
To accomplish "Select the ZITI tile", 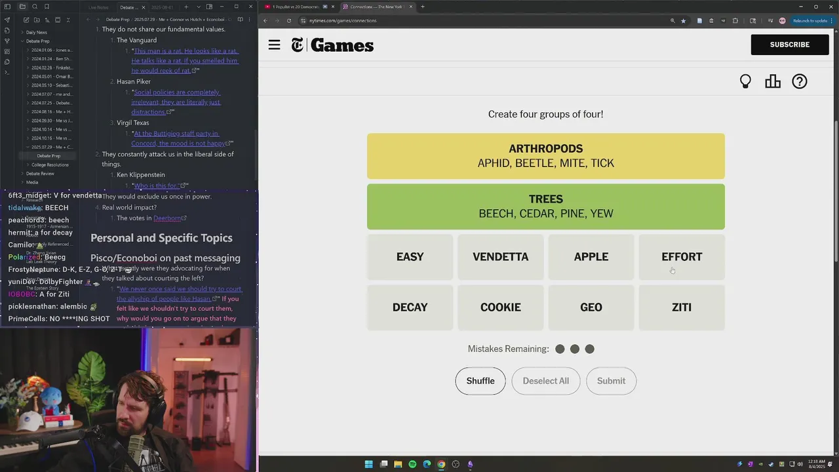I will pos(682,307).
